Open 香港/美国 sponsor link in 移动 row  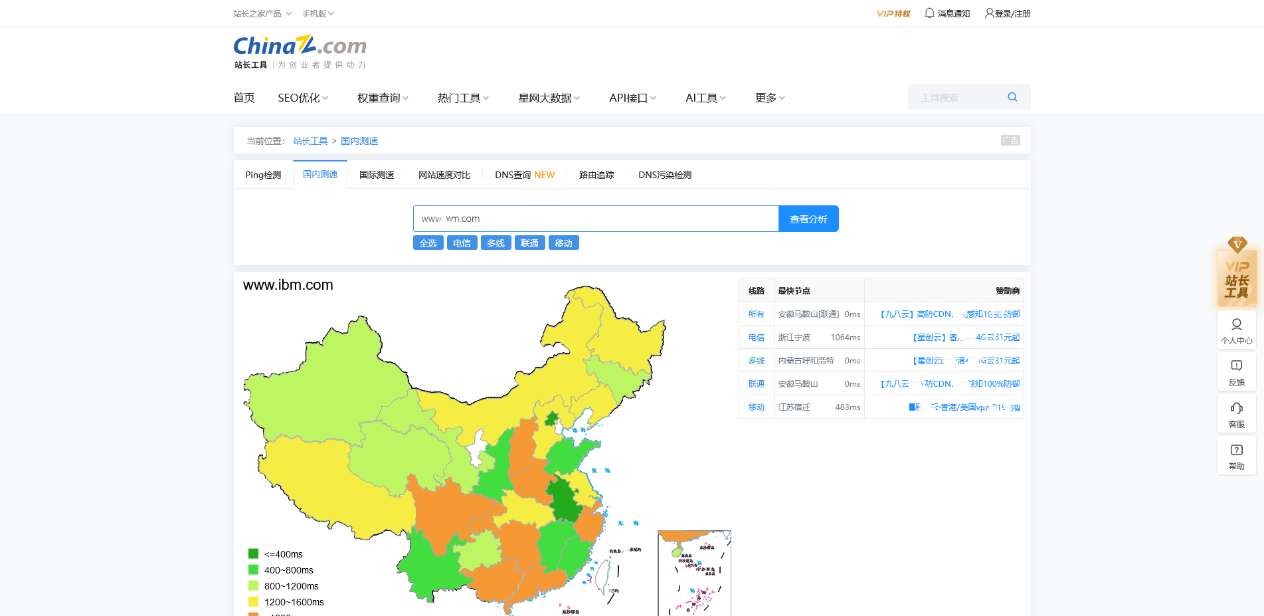click(964, 407)
